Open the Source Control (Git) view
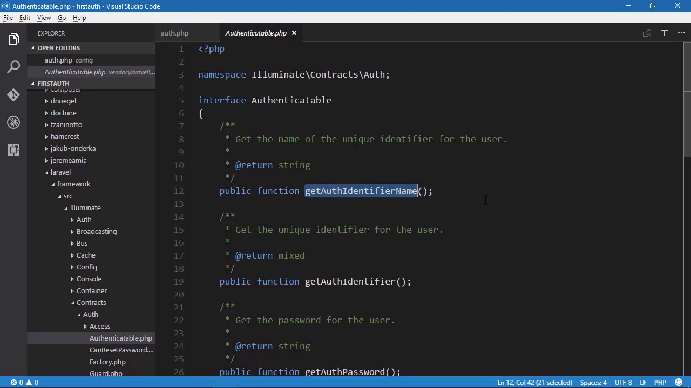Viewport: 691px width, 388px height. 13,95
